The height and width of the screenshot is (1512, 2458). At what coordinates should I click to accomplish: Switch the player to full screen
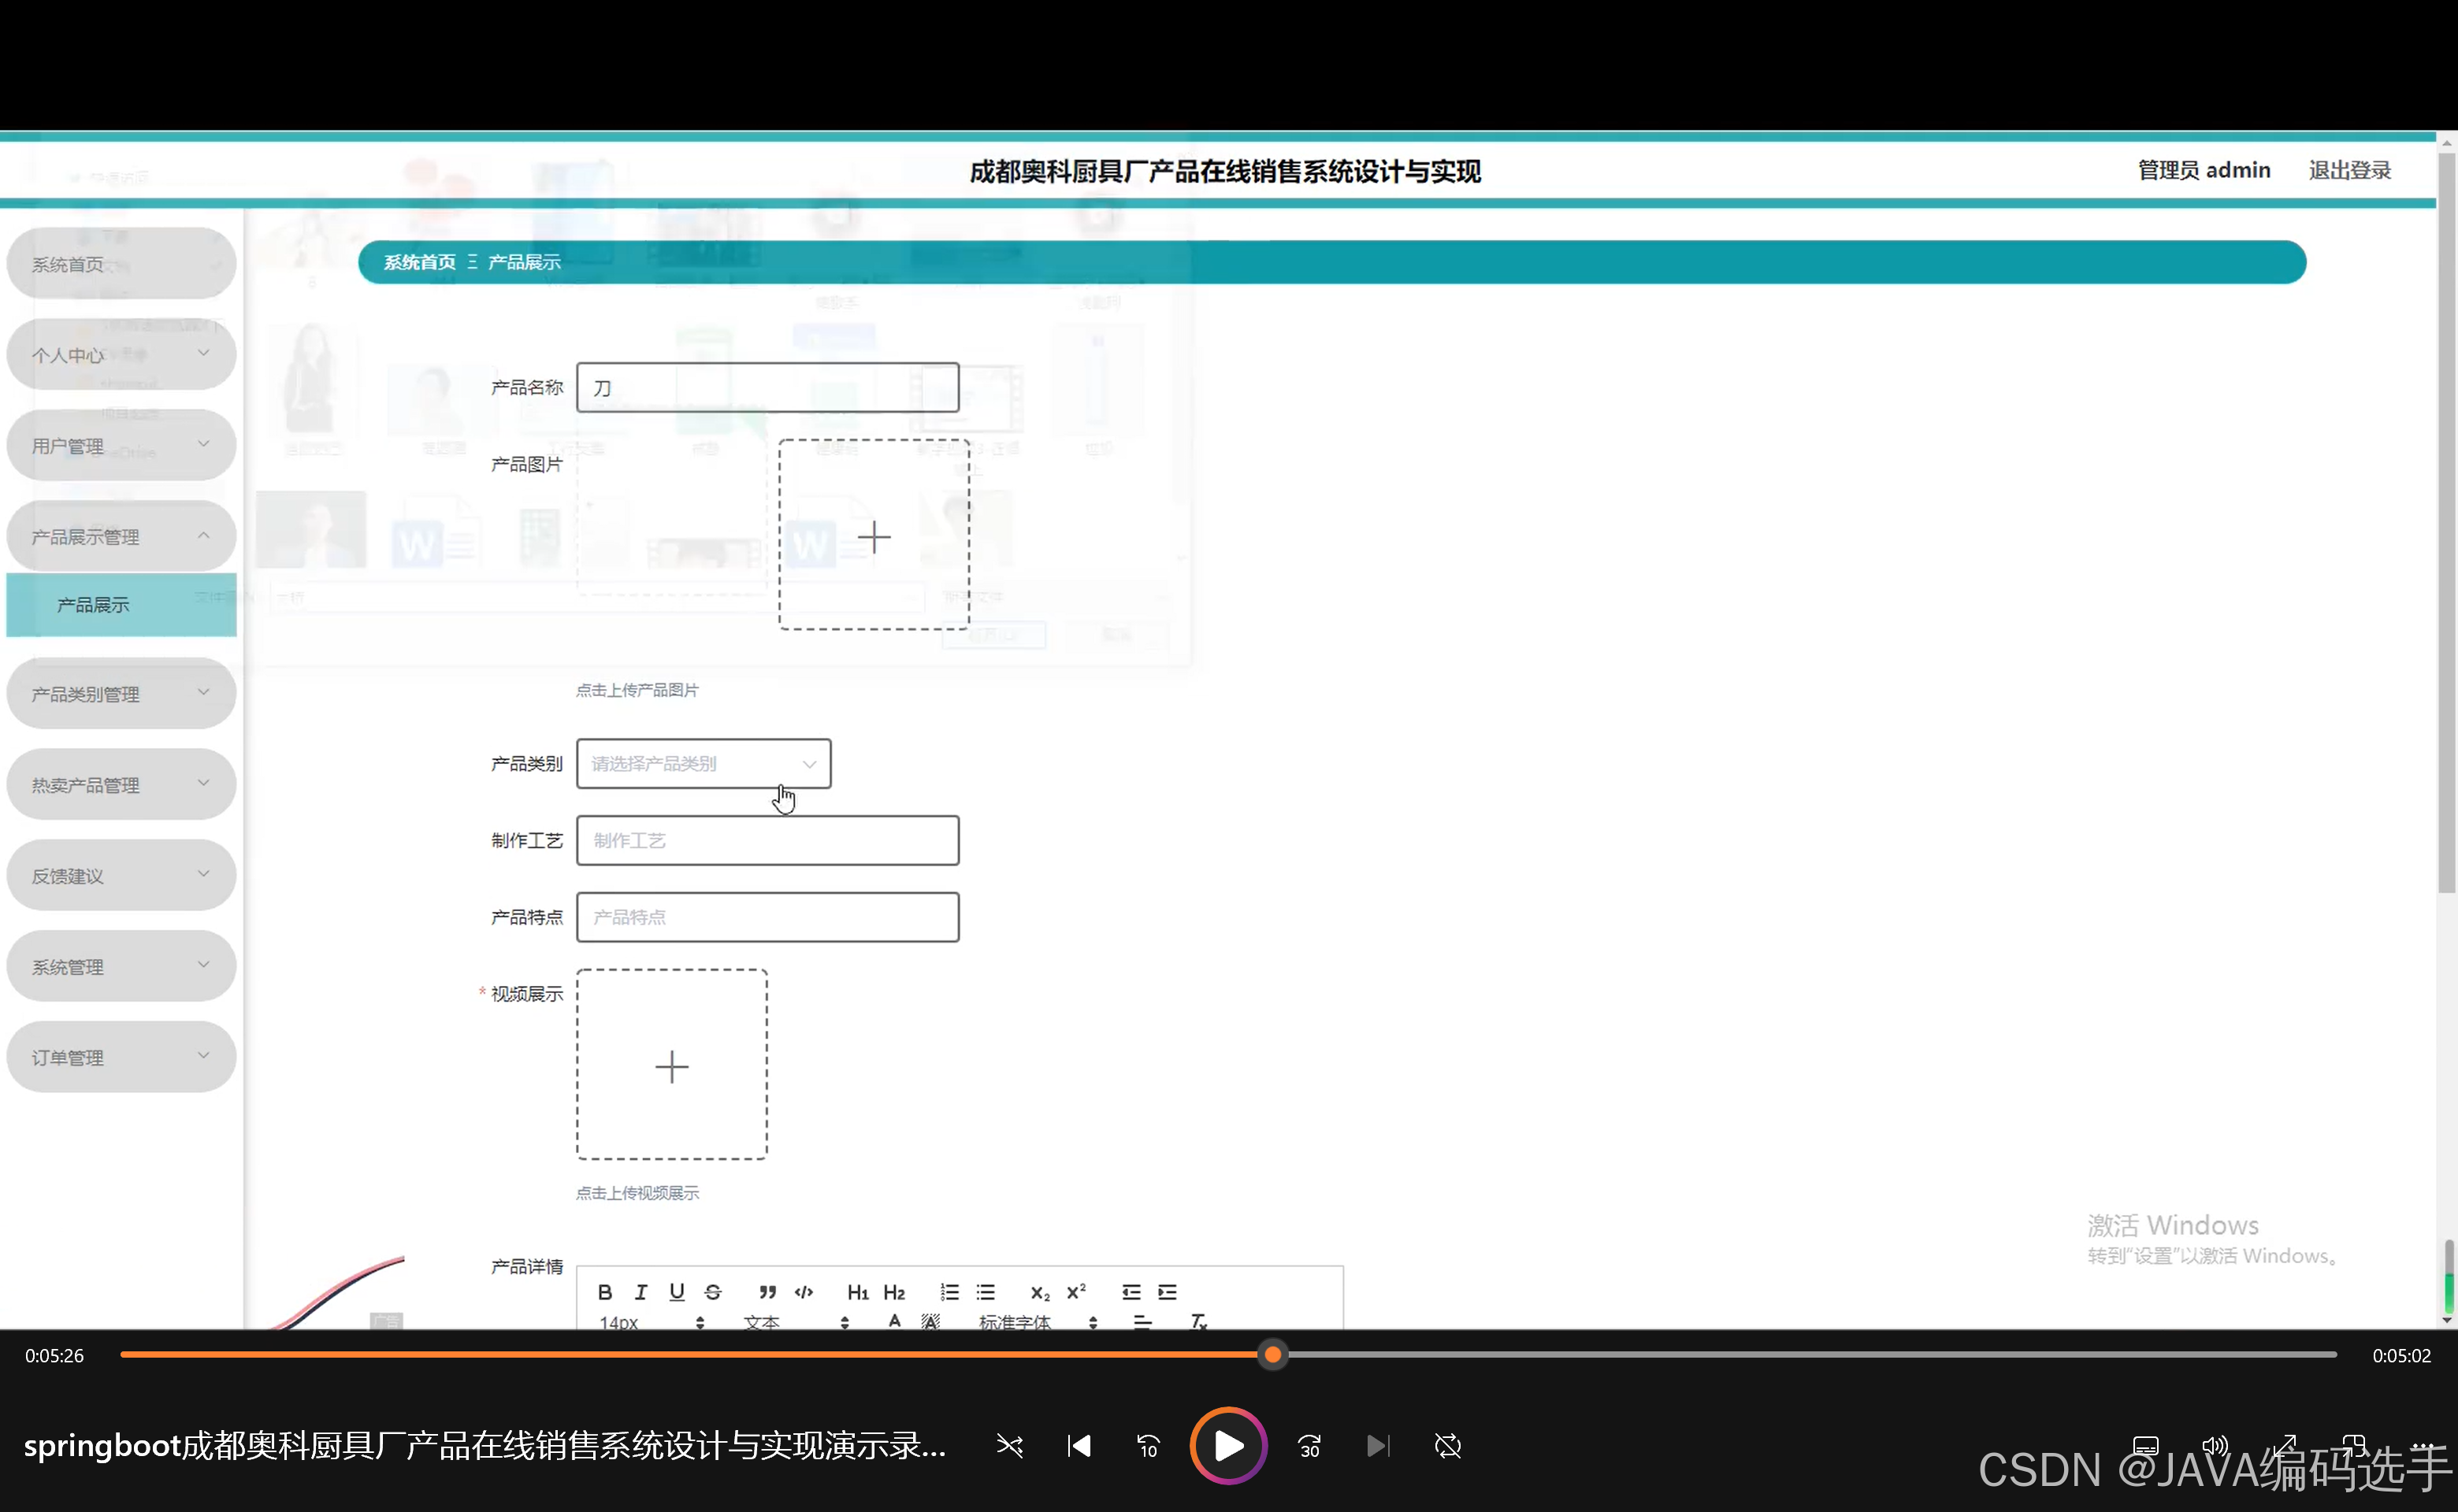pos(2284,1446)
